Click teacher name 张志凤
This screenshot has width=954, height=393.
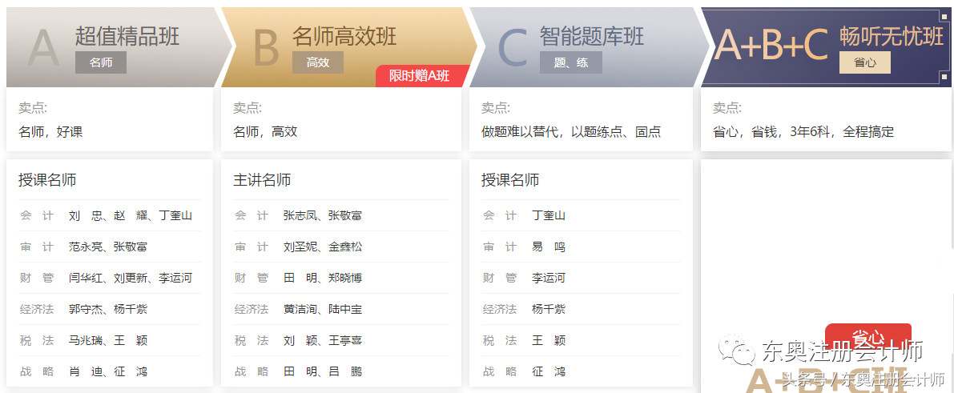300,215
